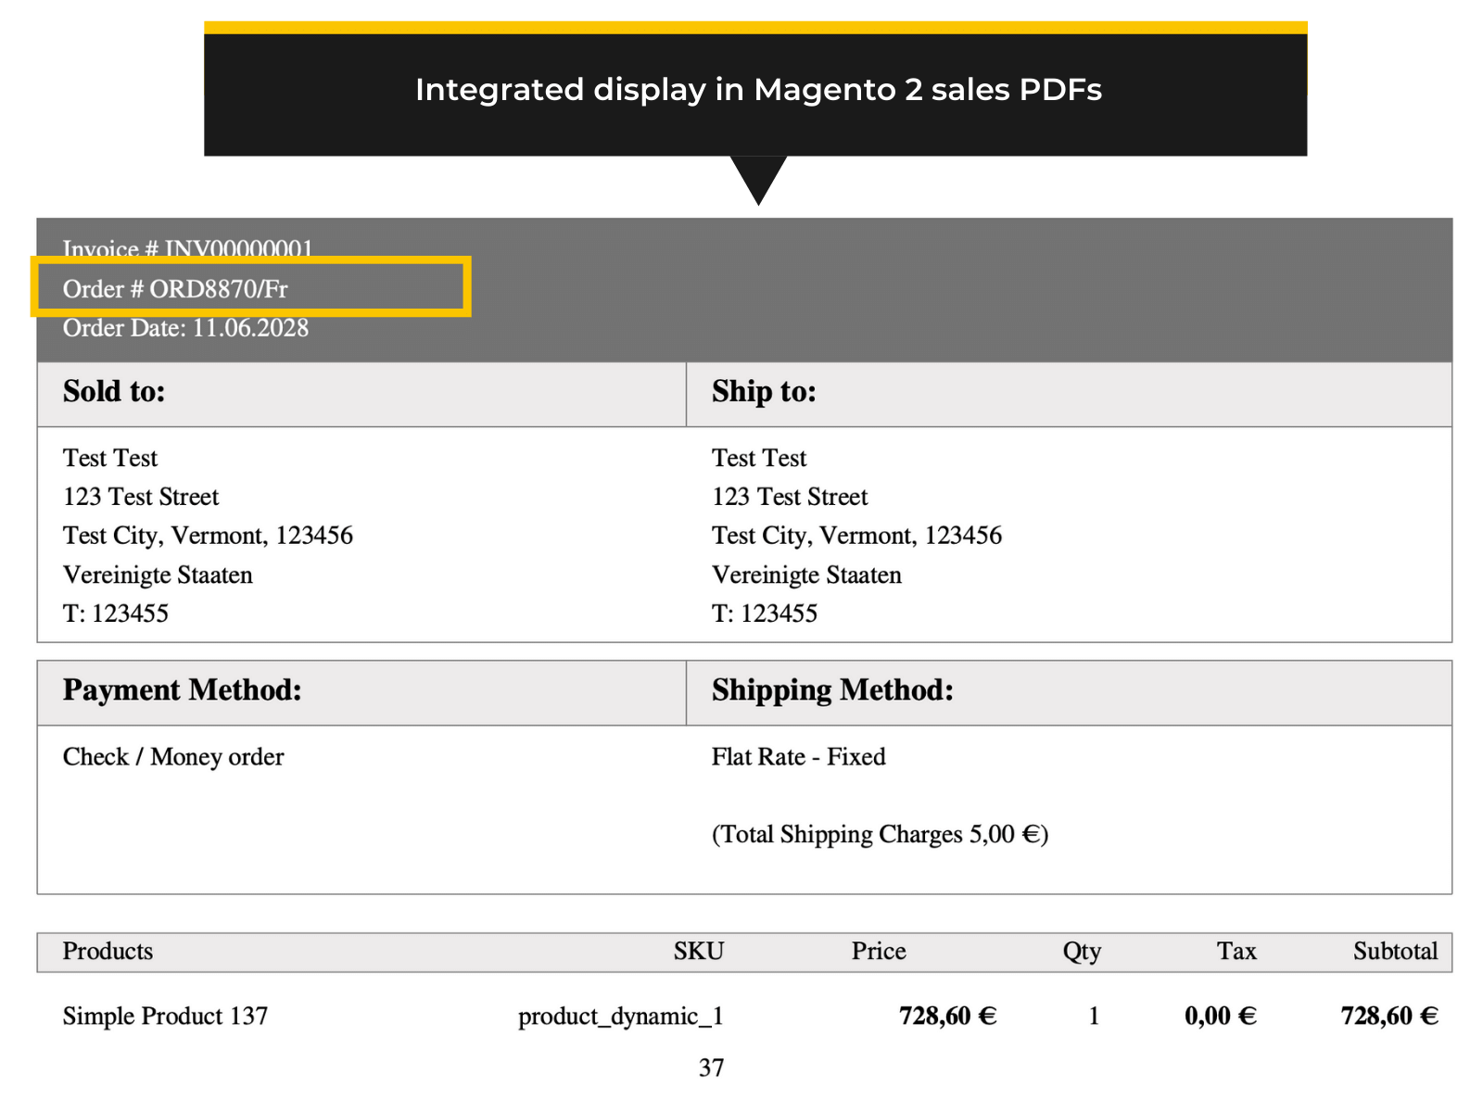Screen dimensions: 1483x1112
Task: Select the Total Shipping Charges line
Action: point(879,833)
